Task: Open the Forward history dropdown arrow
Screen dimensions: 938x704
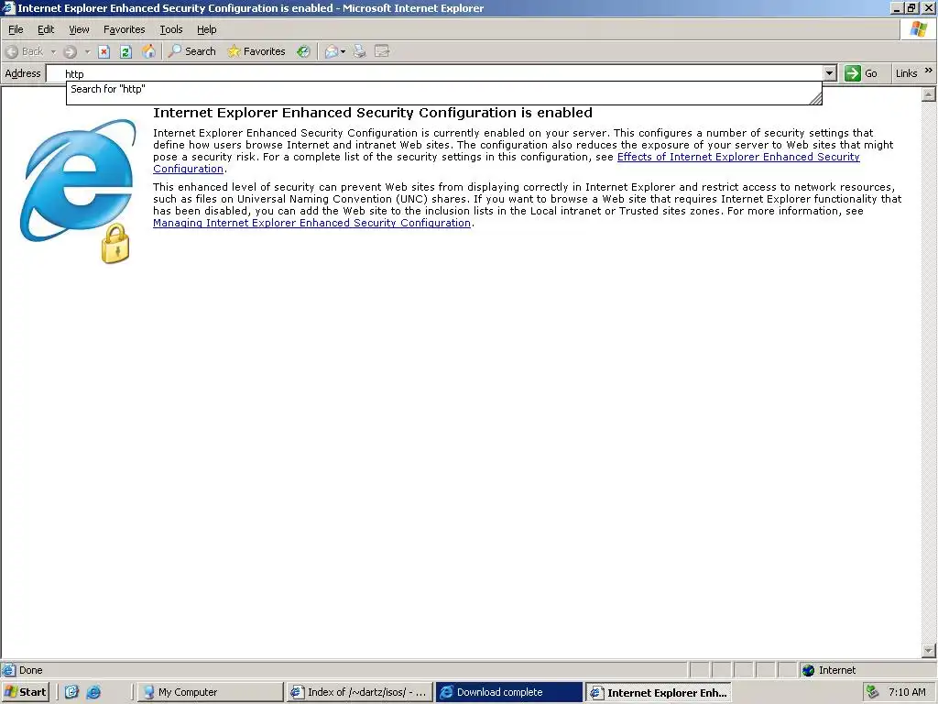Action: (x=87, y=51)
